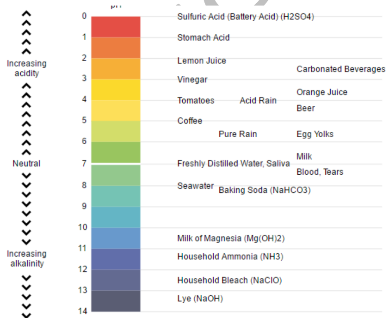This screenshot has width=389, height=318.
Task: Click the Household Bleach (NaClO) label
Action: (229, 280)
